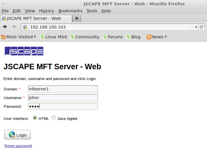Open the Community bookmark
The height and width of the screenshot is (153, 207).
(85, 37)
